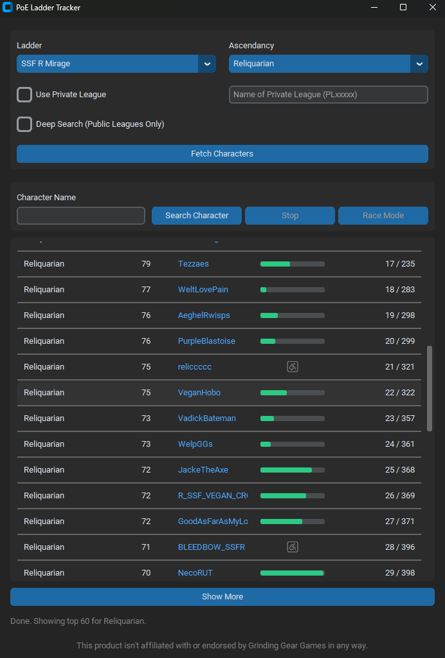Click level 70 in NecoRUT row
The height and width of the screenshot is (658, 445).
click(x=146, y=572)
